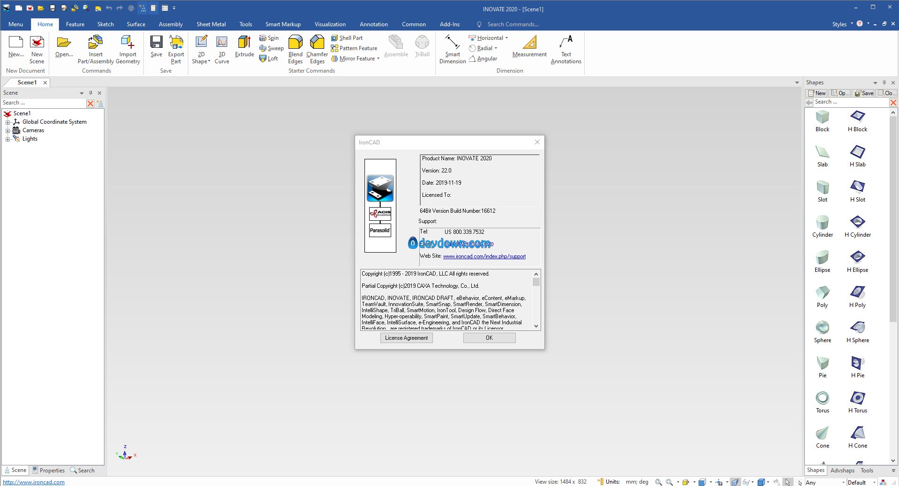899x486 pixels.
Task: Click the Search Commands field
Action: 513,24
